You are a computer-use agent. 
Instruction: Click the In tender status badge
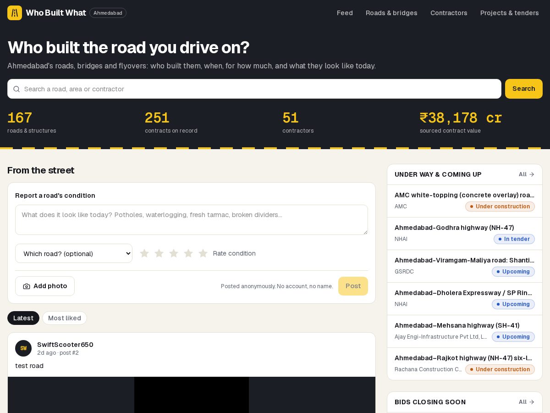coord(514,239)
